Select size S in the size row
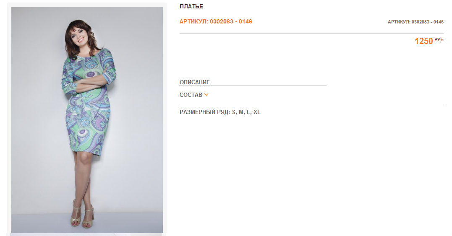The height and width of the screenshot is (236, 452). pyautogui.click(x=234, y=112)
